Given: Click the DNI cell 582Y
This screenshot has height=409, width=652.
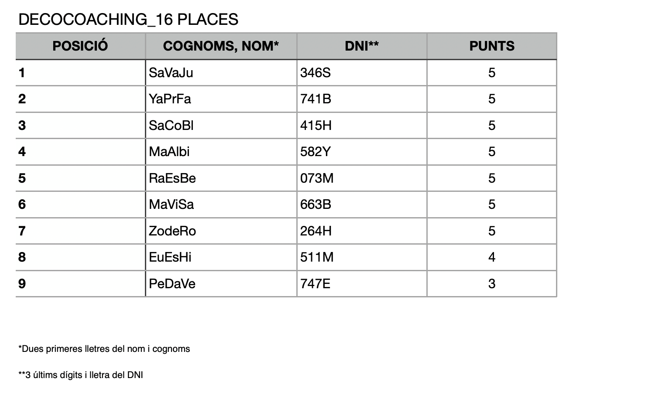Looking at the screenshot, I should pyautogui.click(x=362, y=152).
